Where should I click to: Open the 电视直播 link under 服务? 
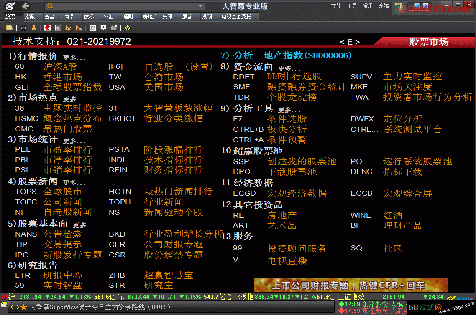tap(287, 260)
